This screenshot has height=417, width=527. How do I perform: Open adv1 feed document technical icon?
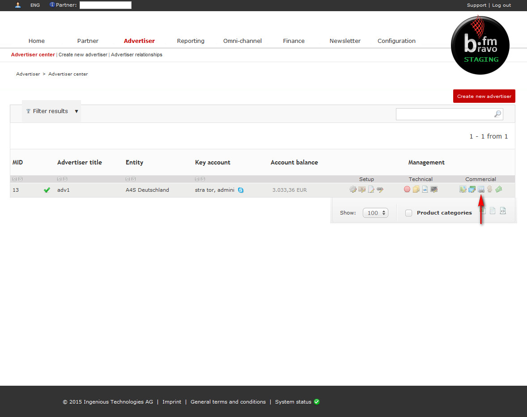click(x=425, y=189)
